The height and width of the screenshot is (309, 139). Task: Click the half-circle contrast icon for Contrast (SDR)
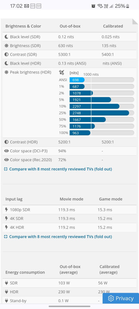pyautogui.click(x=7, y=54)
